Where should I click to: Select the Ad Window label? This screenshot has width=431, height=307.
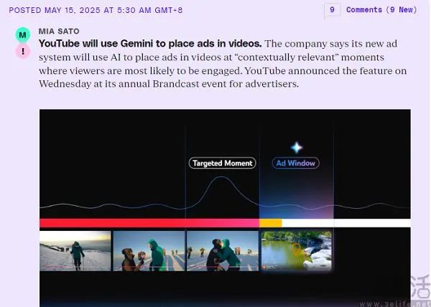[x=296, y=164]
